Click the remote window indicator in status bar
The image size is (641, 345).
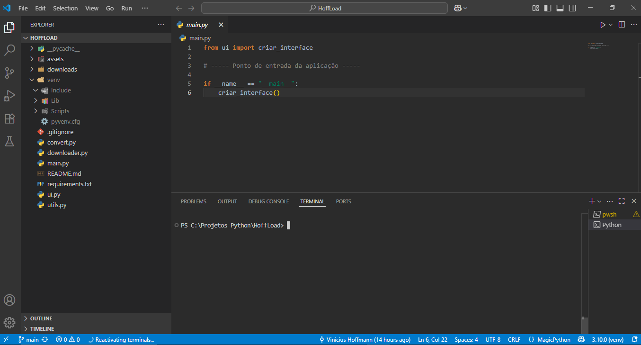7,340
